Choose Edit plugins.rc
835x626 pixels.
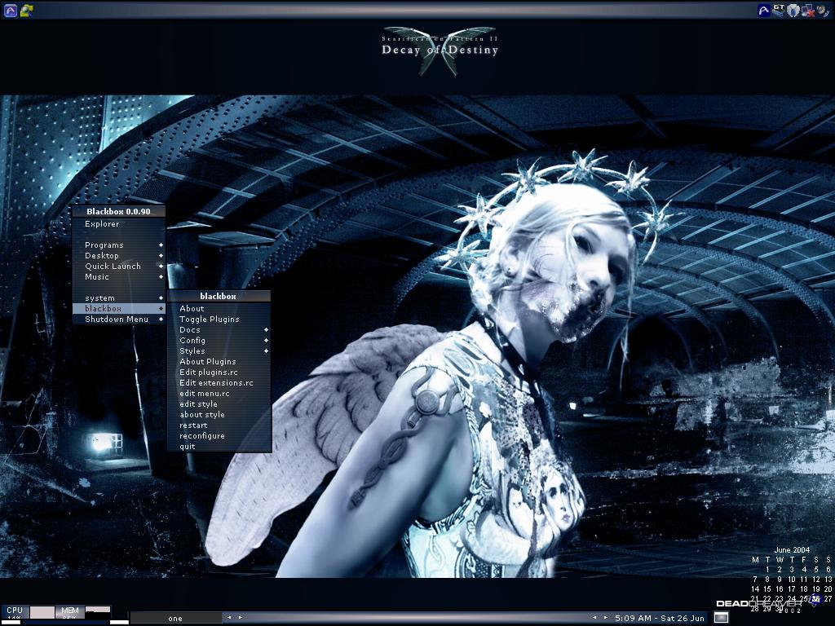coord(219,372)
